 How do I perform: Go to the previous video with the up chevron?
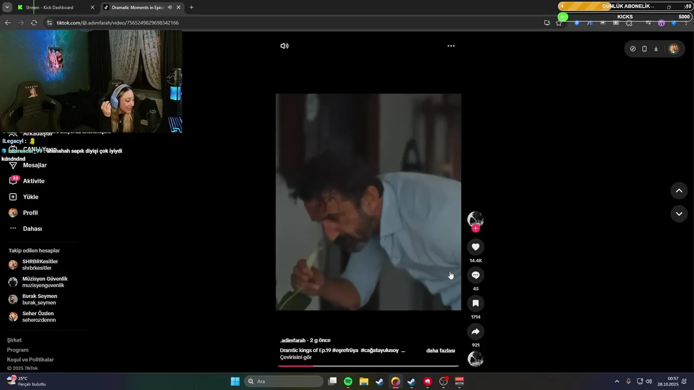[679, 191]
